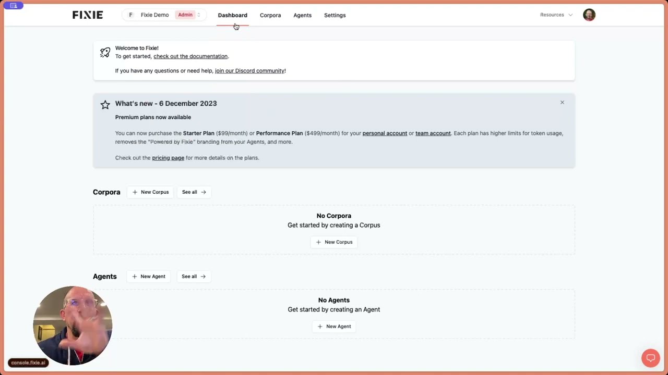Click the star icon beside What's new
The width and height of the screenshot is (668, 375).
tap(105, 105)
